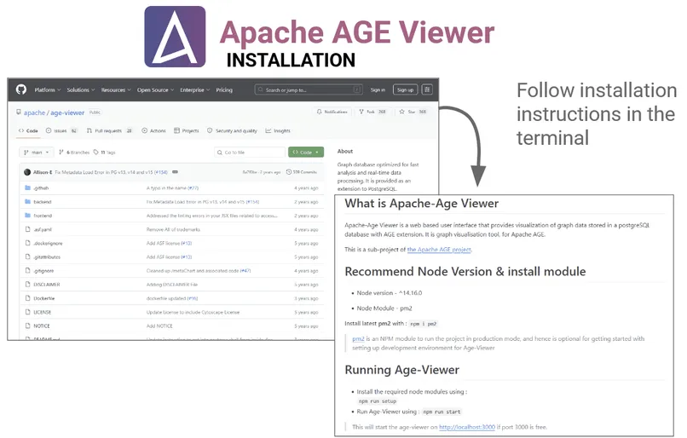The image size is (687, 438).
Task: Click the Notifications bell button
Action: coord(332,112)
